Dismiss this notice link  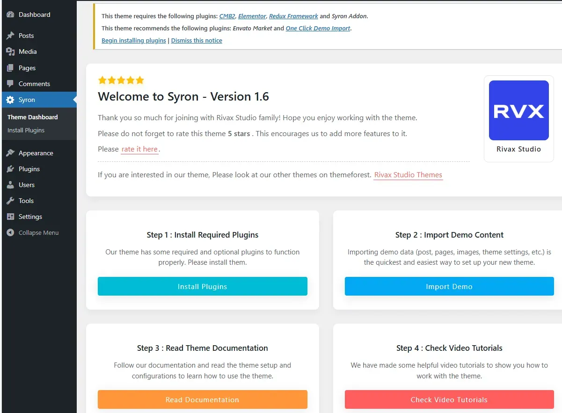coord(197,40)
